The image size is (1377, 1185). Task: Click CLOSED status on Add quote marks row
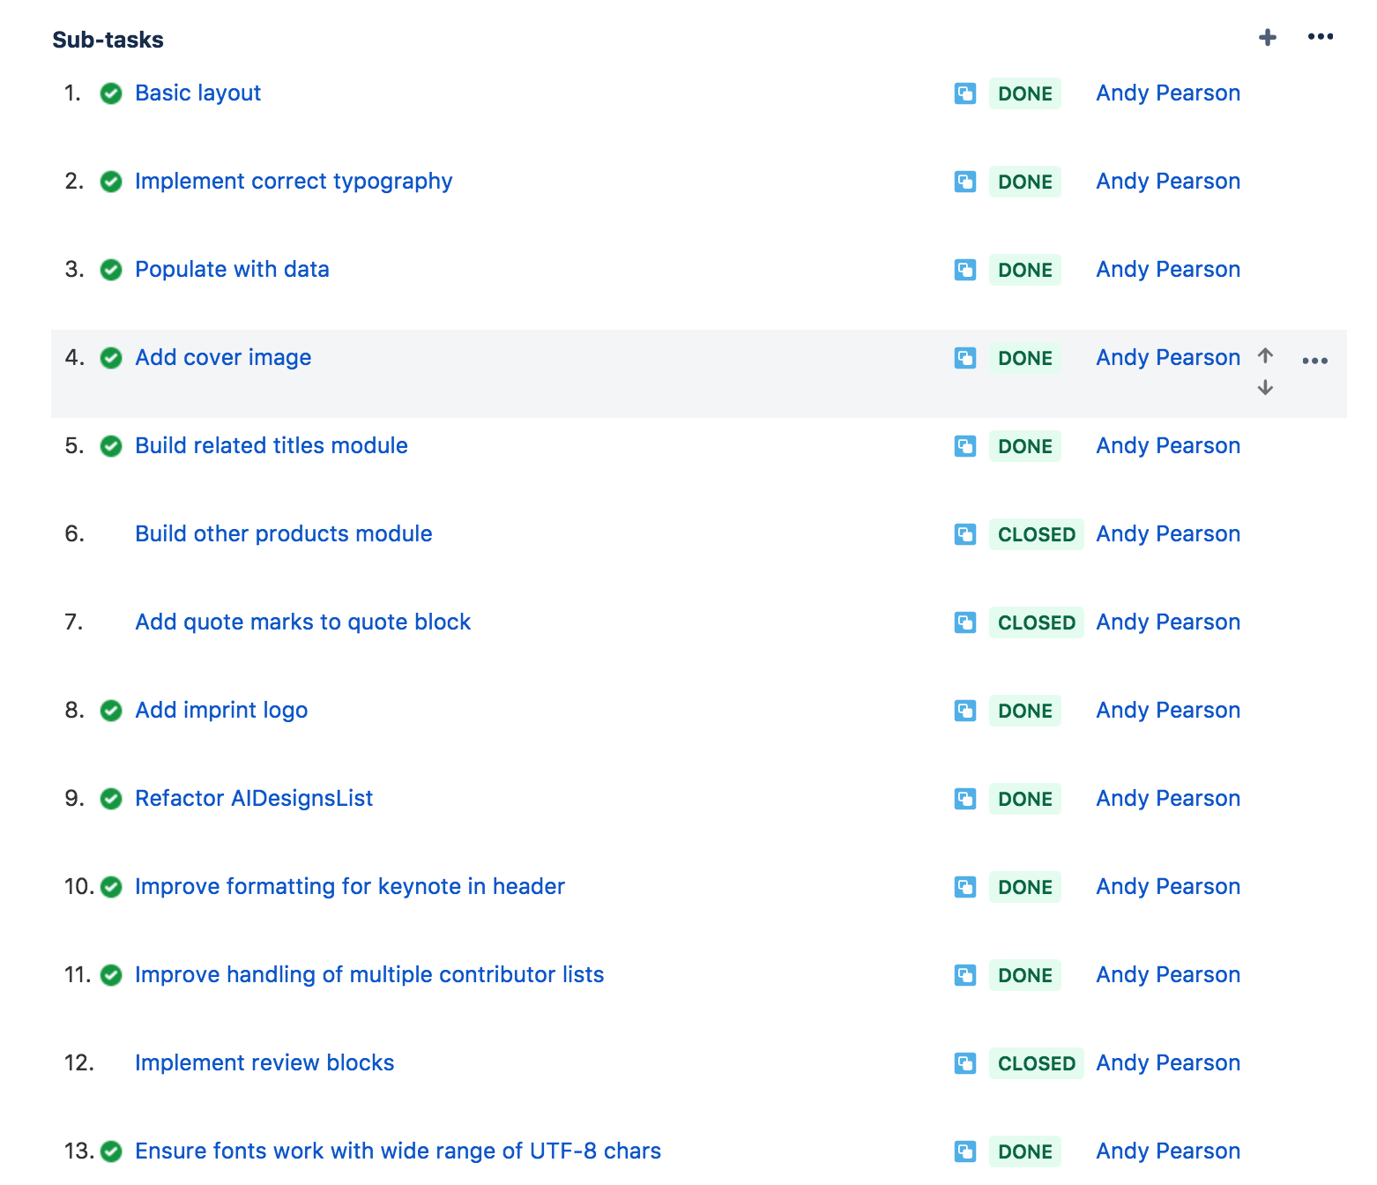1036,622
